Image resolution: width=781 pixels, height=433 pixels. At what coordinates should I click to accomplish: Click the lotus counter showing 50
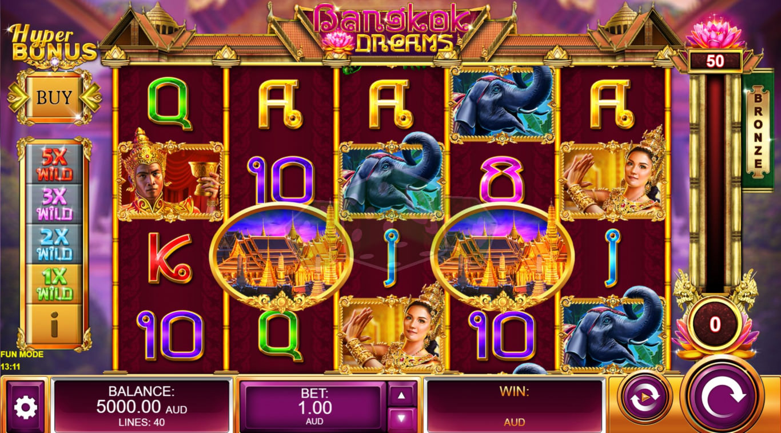[x=715, y=61]
